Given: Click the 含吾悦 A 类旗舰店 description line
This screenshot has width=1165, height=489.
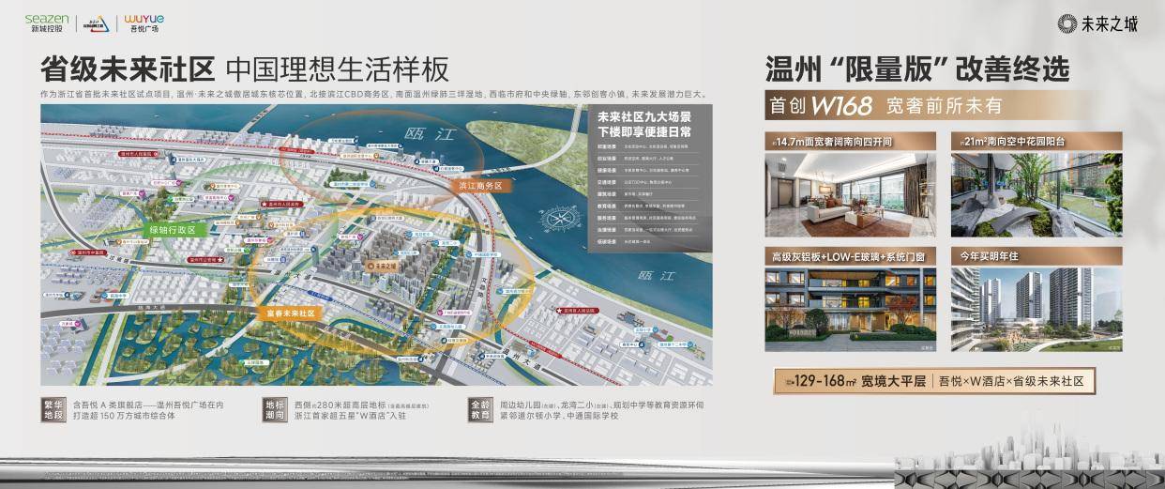Looking at the screenshot, I should [148, 405].
